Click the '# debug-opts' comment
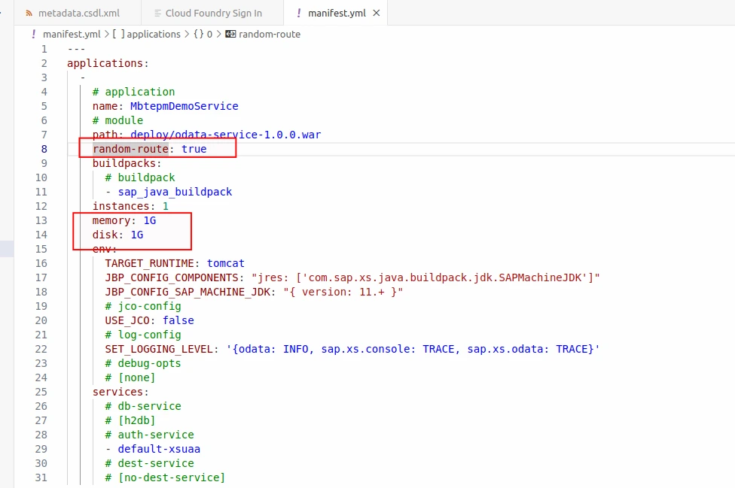This screenshot has height=488, width=735. 143,363
